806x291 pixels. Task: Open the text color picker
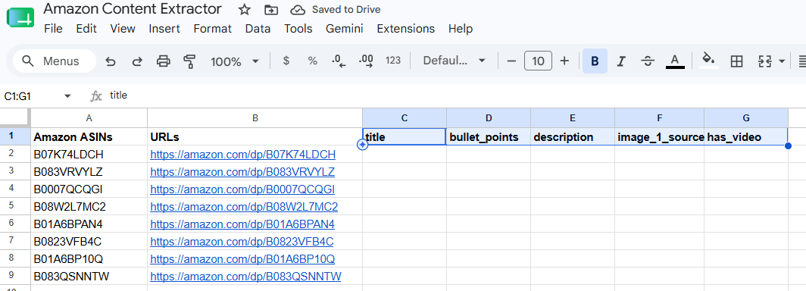pos(675,61)
